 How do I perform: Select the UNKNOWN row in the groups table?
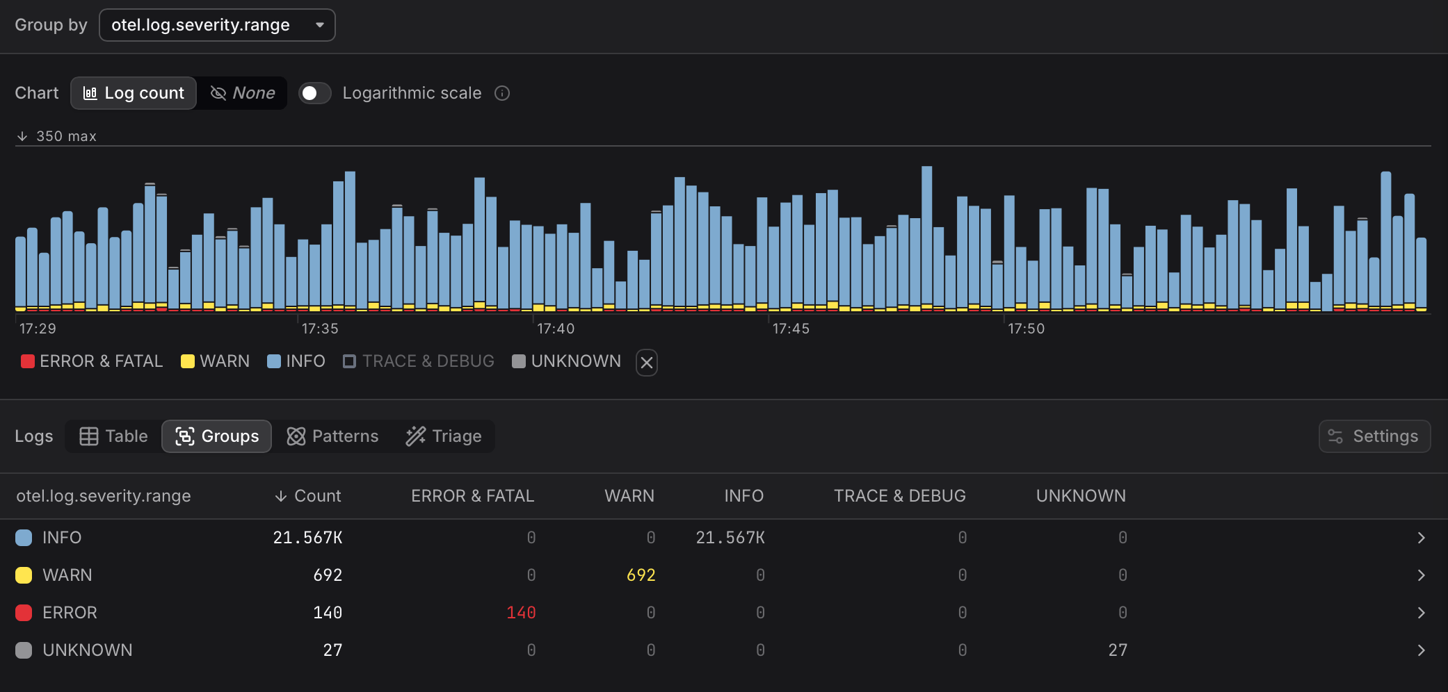(88, 650)
